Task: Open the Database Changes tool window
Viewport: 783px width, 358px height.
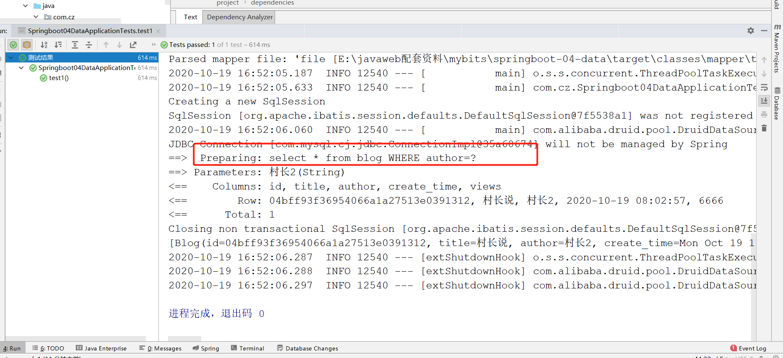Action: tap(307, 348)
